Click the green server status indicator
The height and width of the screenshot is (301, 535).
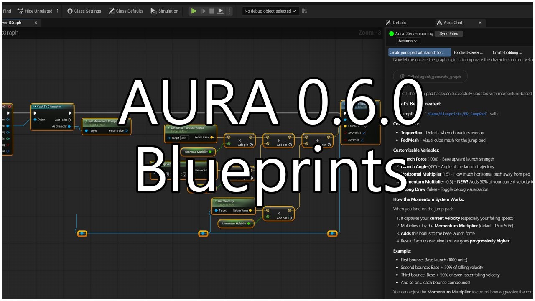[x=392, y=34]
